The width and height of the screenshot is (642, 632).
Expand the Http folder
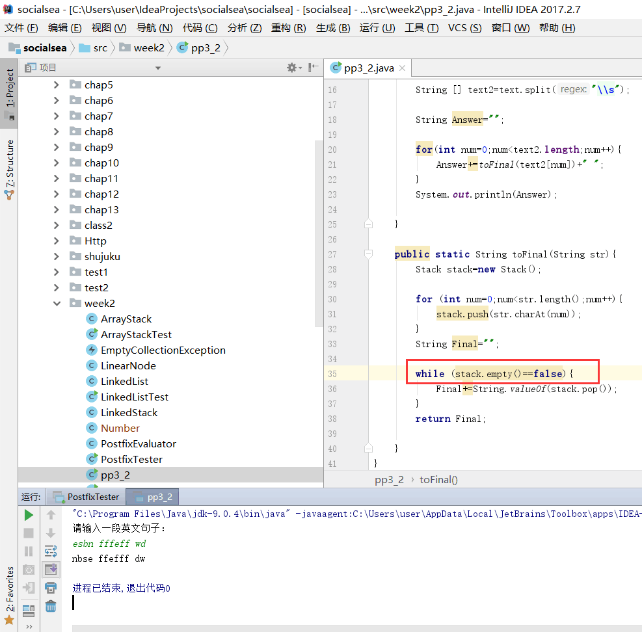(57, 241)
